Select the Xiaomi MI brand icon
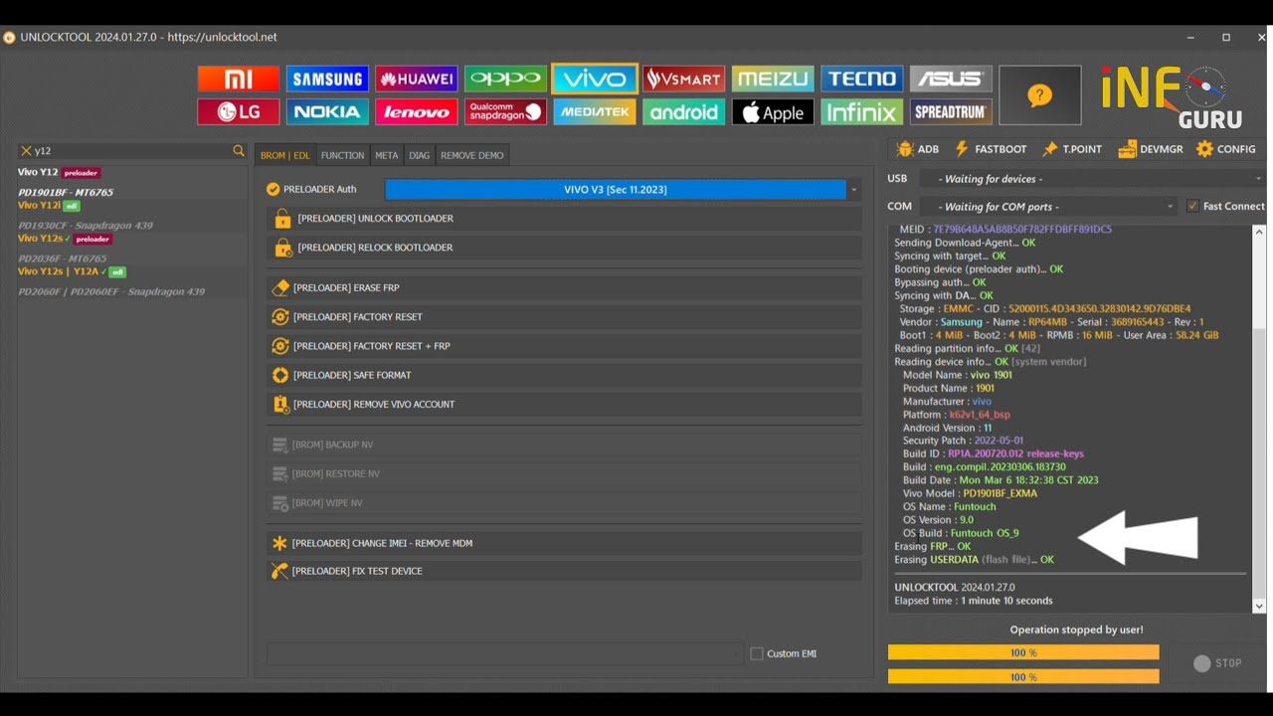The image size is (1273, 716). pos(239,79)
